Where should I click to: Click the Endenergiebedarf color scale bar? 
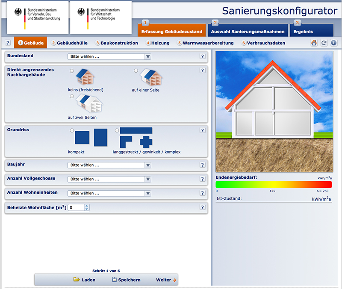click(x=274, y=184)
